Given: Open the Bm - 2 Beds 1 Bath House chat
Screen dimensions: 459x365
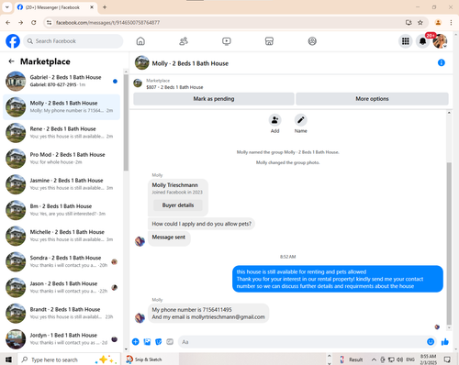Looking at the screenshot, I should click(x=62, y=210).
